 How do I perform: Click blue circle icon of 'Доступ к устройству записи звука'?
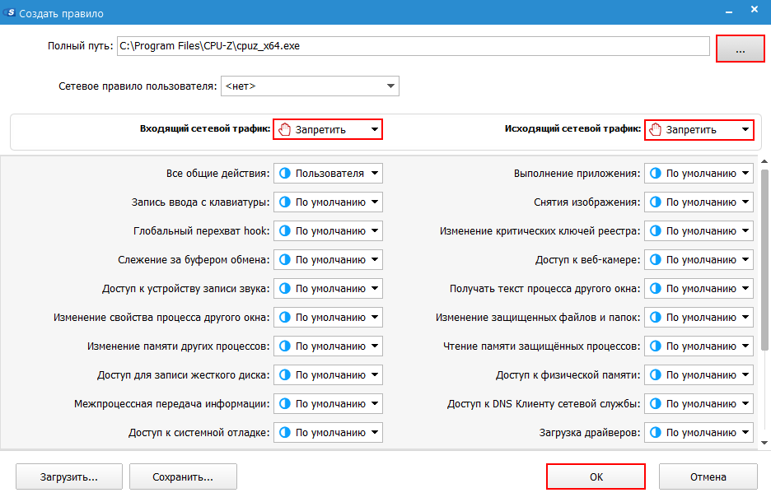[285, 288]
